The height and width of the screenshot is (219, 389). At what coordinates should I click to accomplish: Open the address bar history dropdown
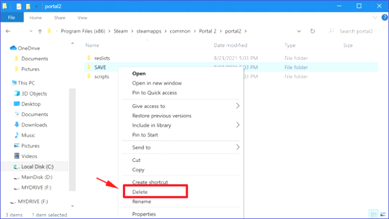tap(299, 31)
